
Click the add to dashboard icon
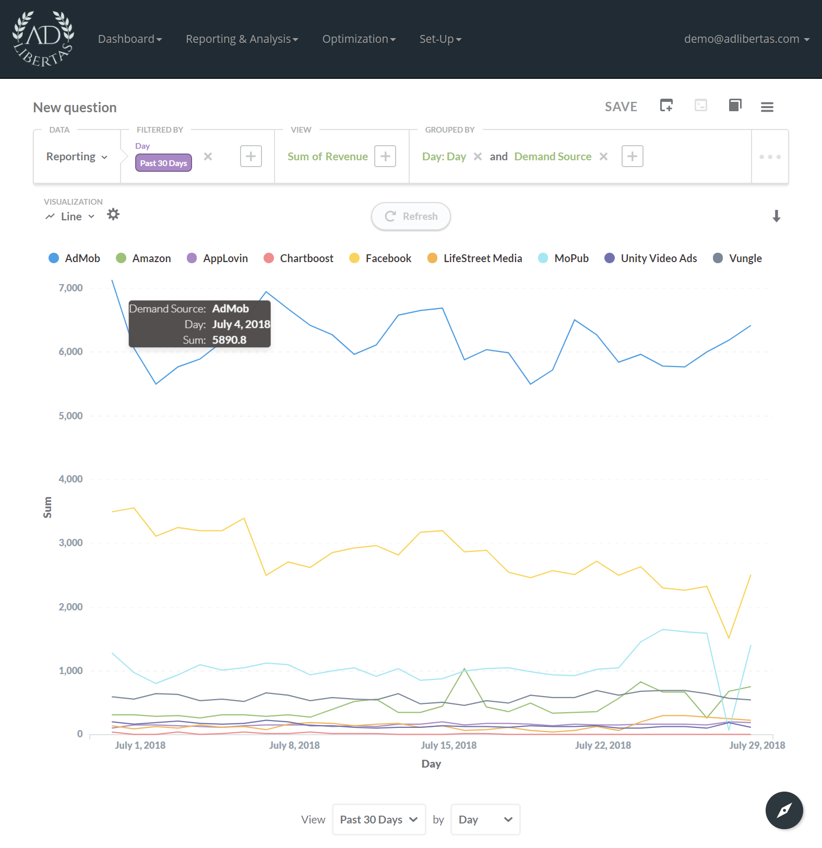[666, 105]
